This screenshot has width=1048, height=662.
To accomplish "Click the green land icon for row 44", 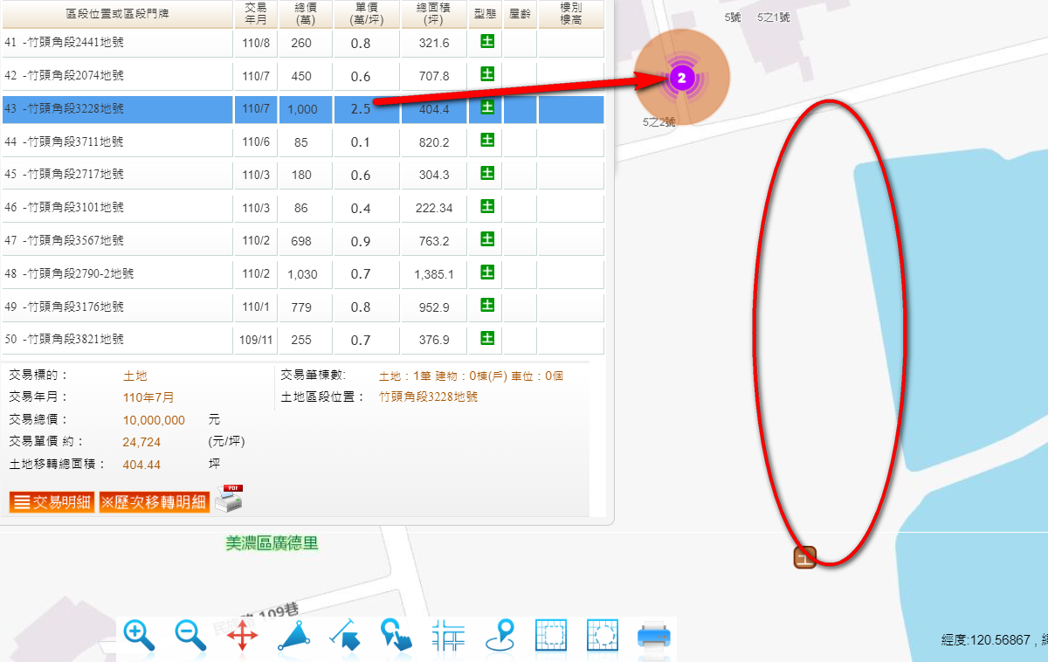I will point(487,140).
